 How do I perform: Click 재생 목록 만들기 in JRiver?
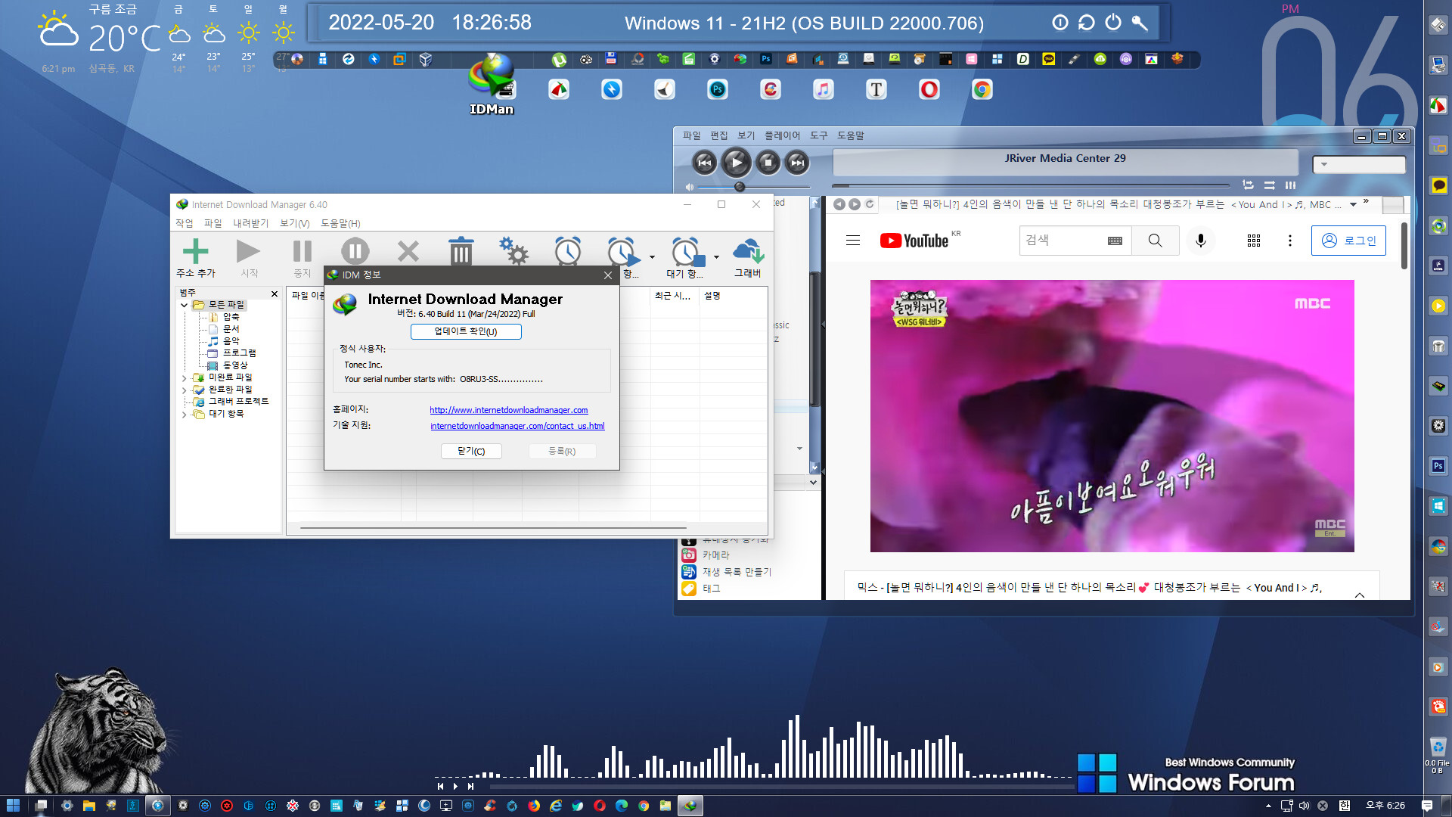click(x=737, y=572)
